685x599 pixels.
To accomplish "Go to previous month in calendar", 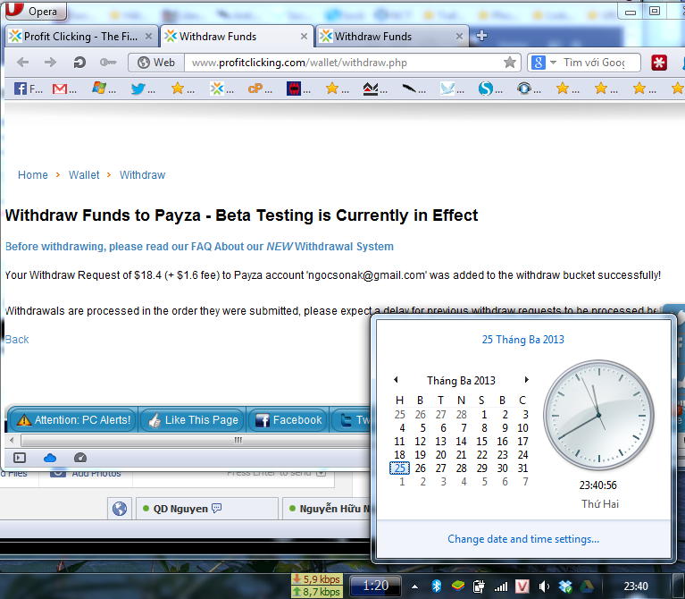I will click(396, 380).
